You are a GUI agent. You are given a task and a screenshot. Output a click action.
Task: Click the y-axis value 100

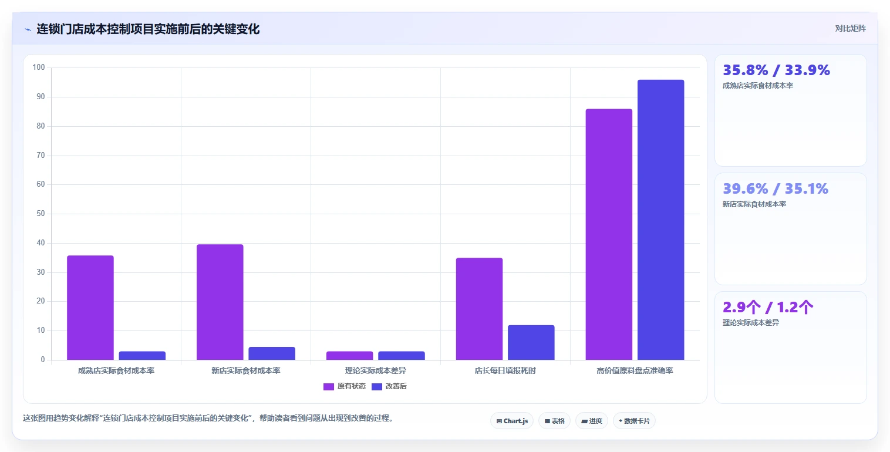39,68
